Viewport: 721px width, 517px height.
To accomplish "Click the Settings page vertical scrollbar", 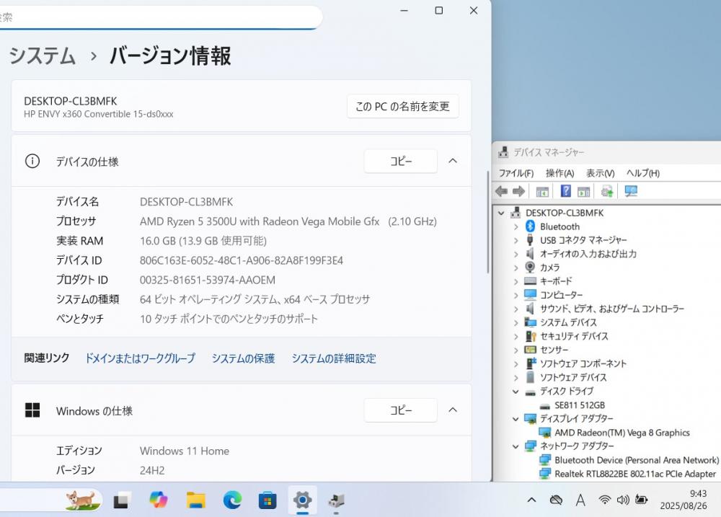I will click(x=487, y=221).
